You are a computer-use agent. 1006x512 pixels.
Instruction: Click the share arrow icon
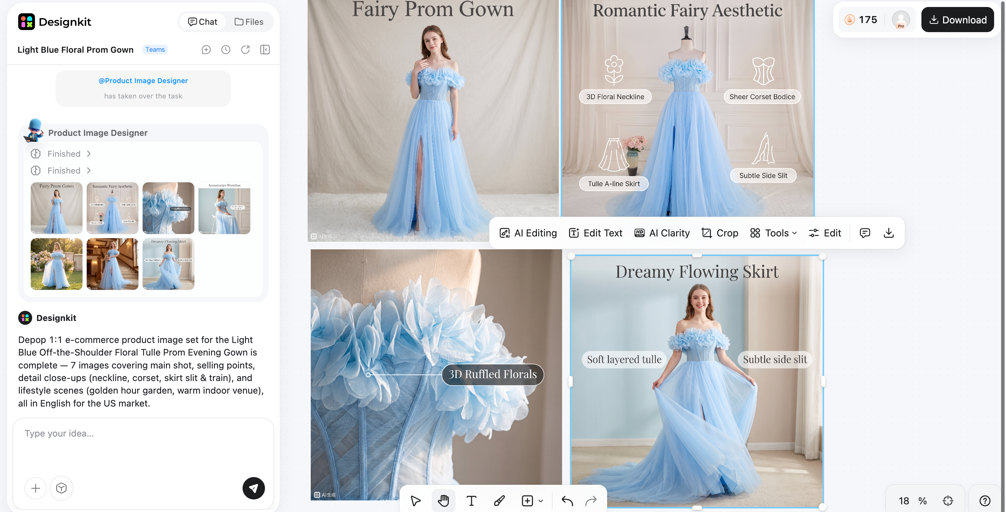(x=245, y=50)
